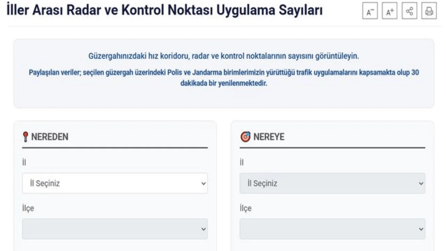Click the NEREDEN section heading

(x=49, y=137)
